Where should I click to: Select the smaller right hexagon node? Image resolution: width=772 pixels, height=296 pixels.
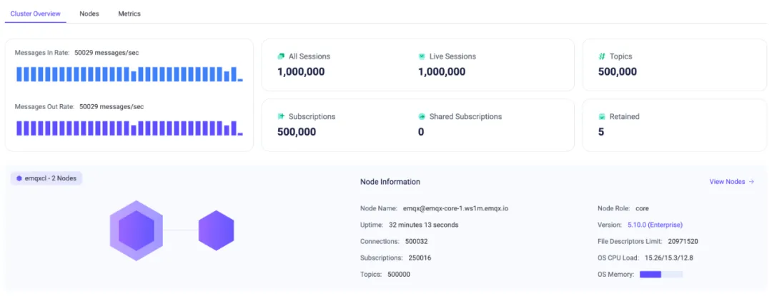tap(216, 230)
